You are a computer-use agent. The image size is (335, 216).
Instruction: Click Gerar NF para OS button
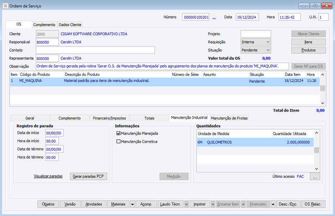point(309,66)
